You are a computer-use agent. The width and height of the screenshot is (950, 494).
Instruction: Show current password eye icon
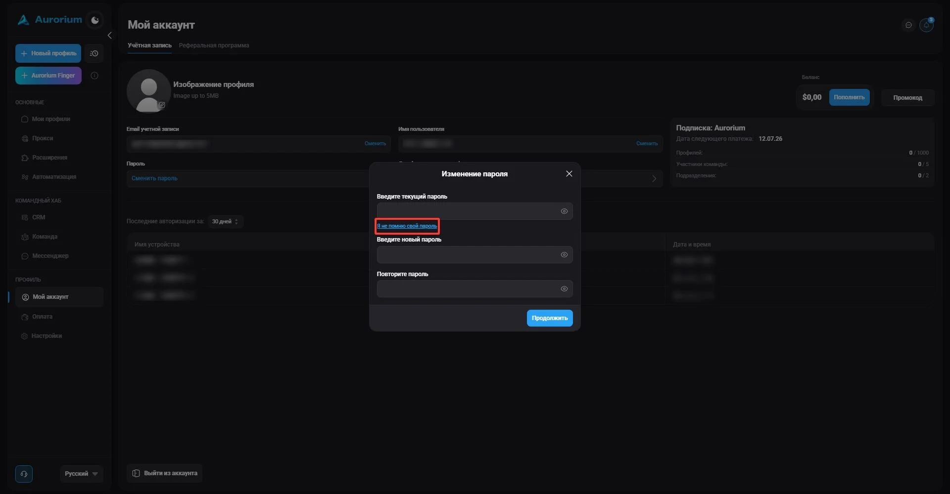click(x=564, y=211)
